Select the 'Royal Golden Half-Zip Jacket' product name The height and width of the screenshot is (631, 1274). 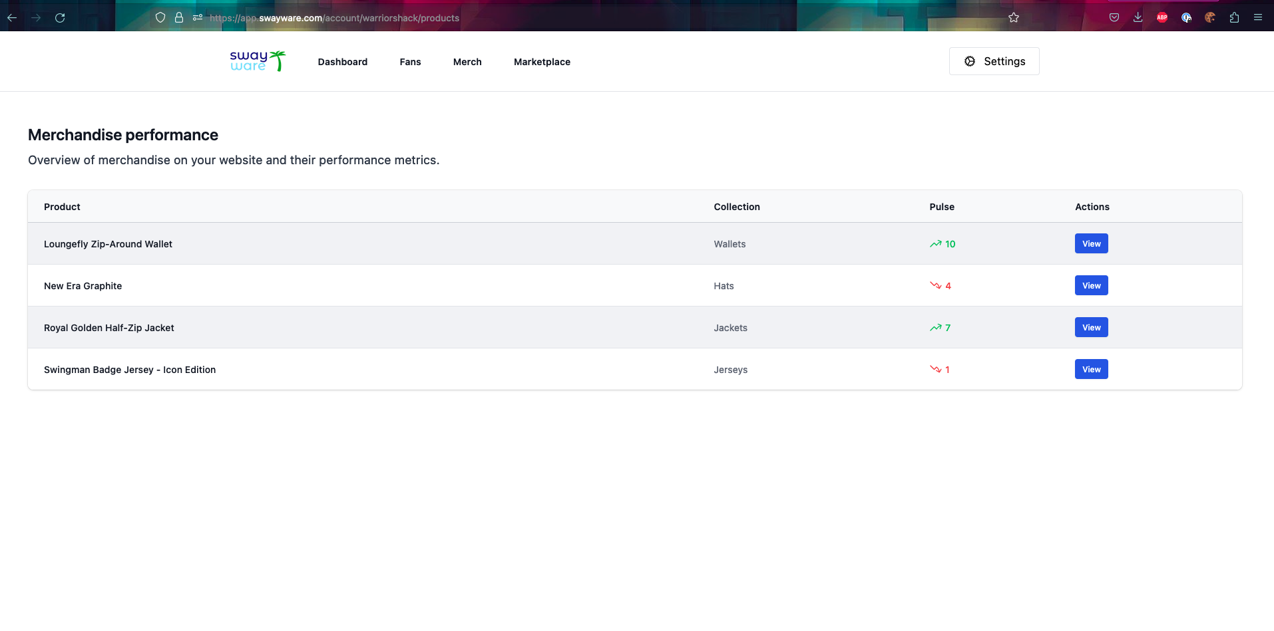109,328
